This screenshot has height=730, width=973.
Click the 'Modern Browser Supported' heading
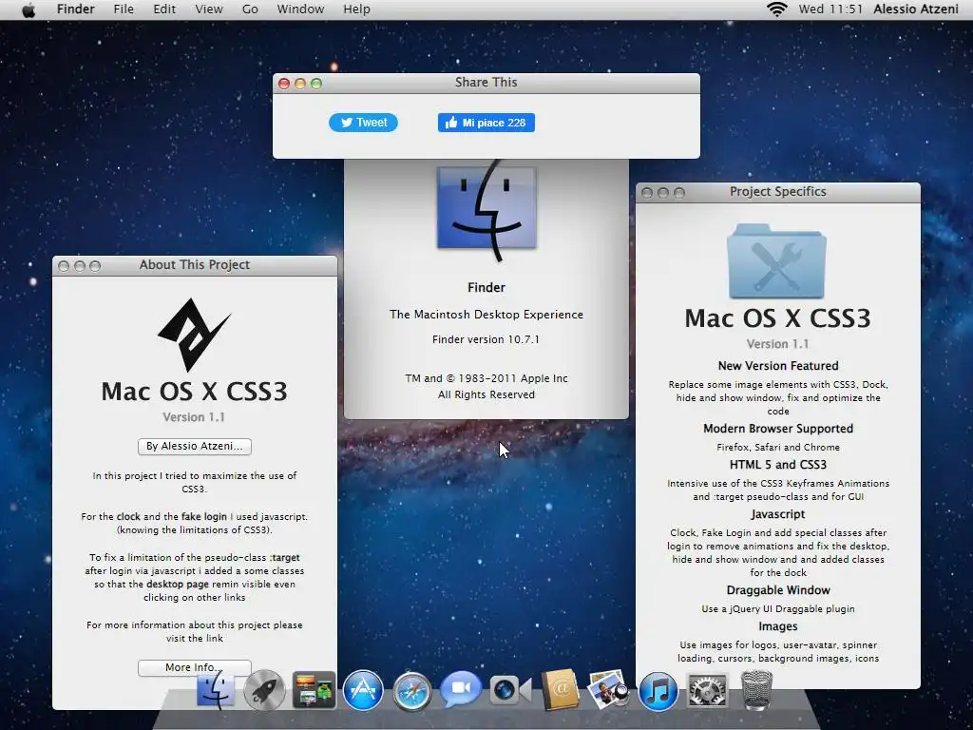[778, 429]
